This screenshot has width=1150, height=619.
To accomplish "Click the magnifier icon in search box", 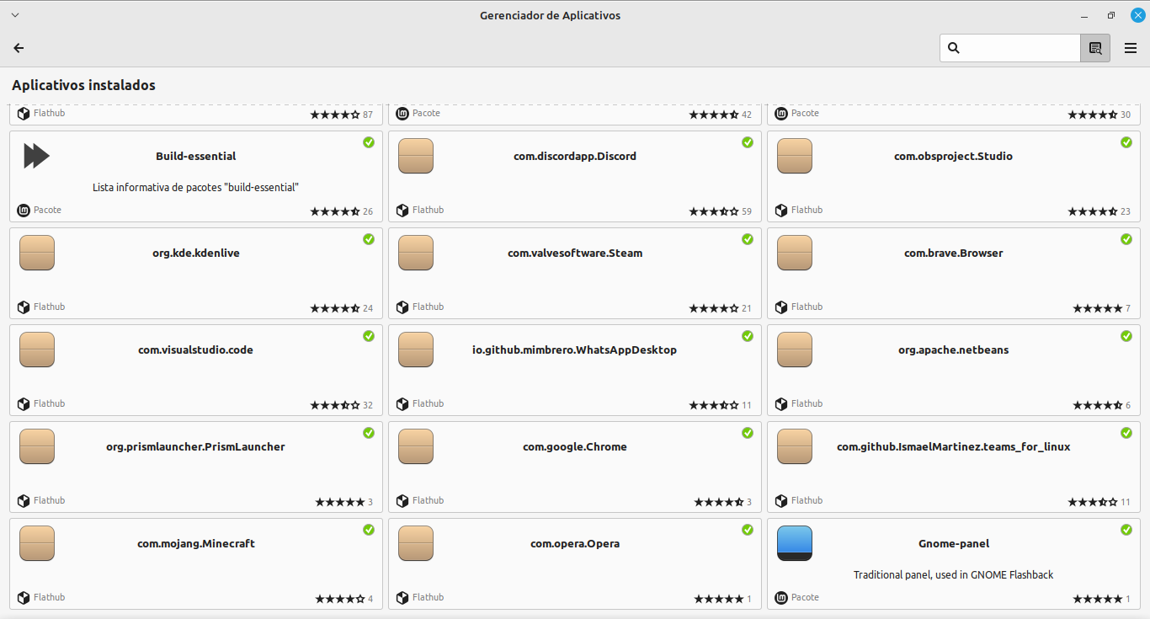I will point(954,48).
